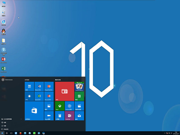Screen dimensions: 180x135
Task: Open the volume control in system tray
Action: (169, 133)
